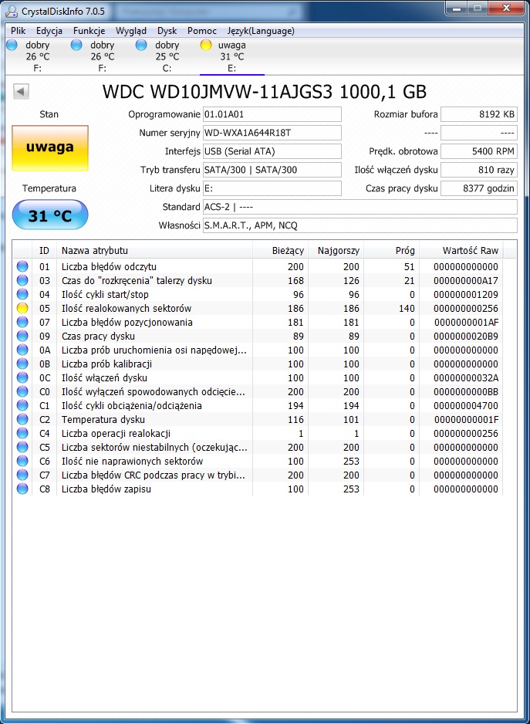Screen dimensions: 530x724
Task: Click the ID column header
Action: pyautogui.click(x=44, y=251)
